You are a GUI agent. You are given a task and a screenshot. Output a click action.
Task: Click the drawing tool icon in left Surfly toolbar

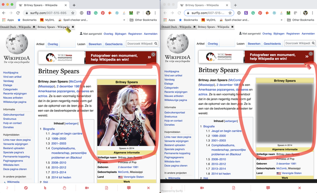coord(25,187)
